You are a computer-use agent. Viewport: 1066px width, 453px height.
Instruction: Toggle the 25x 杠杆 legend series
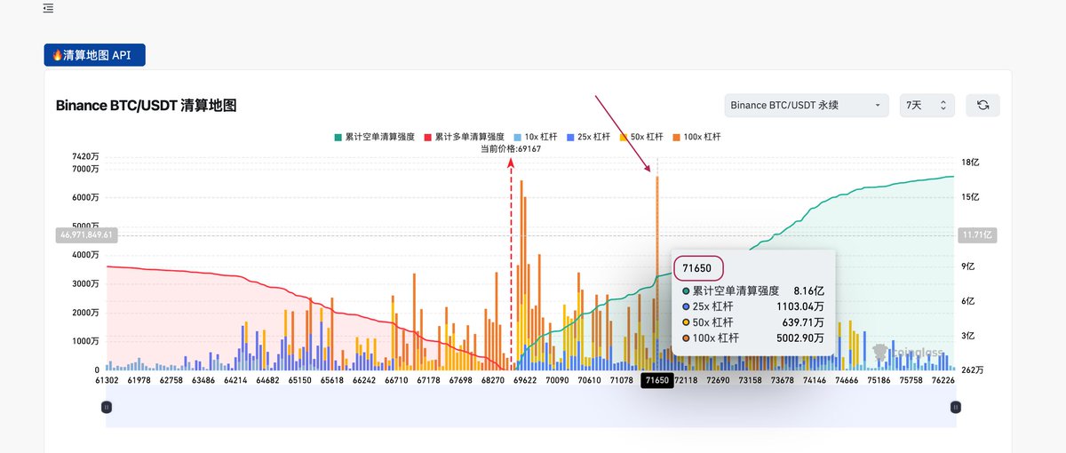(x=589, y=137)
